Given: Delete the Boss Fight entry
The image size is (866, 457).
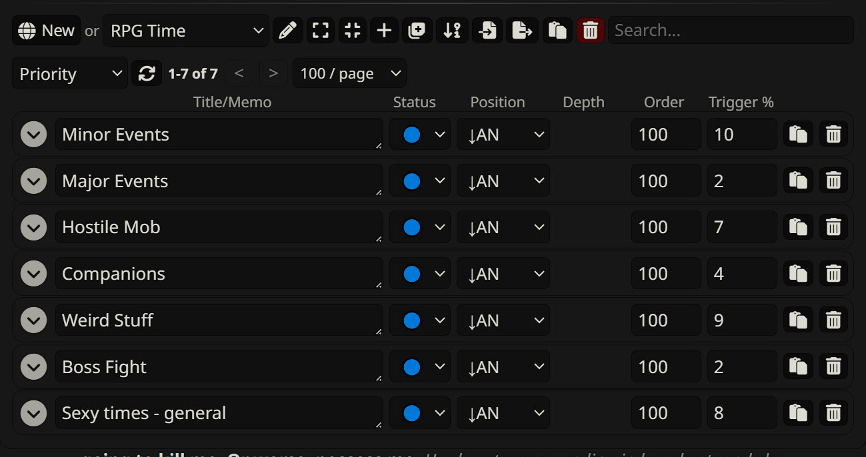Looking at the screenshot, I should pos(833,367).
